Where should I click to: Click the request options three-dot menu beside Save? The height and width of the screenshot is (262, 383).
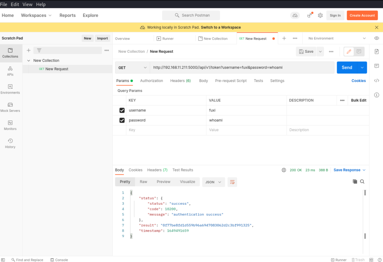click(x=331, y=52)
